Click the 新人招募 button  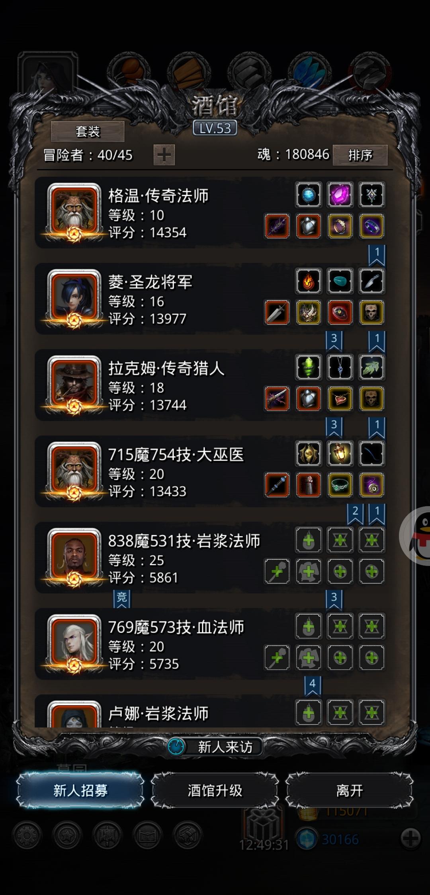click(x=80, y=790)
